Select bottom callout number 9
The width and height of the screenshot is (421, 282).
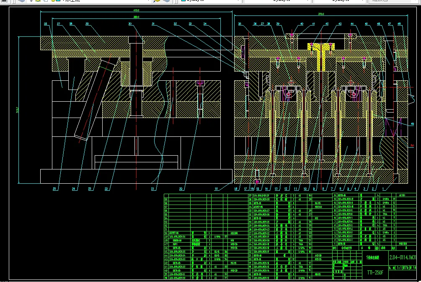(314, 189)
